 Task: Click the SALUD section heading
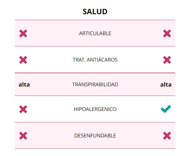click(x=95, y=12)
